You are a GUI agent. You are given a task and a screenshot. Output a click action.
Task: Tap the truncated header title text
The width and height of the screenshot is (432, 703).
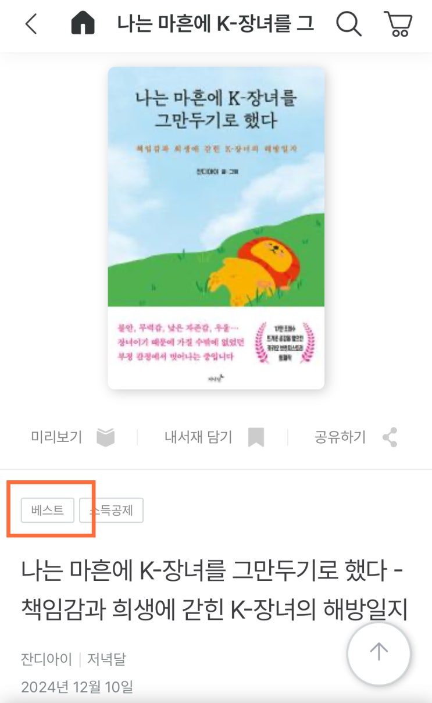(216, 24)
